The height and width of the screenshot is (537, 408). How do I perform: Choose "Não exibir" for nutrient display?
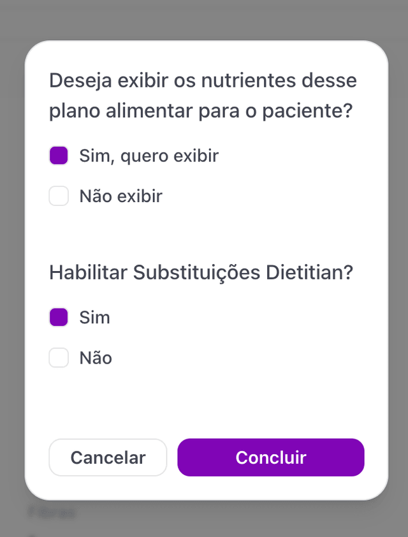pyautogui.click(x=59, y=196)
